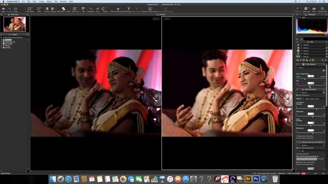The height and width of the screenshot is (184, 328).
Task: Expand the Photos folder tree item
Action: pos(2,45)
